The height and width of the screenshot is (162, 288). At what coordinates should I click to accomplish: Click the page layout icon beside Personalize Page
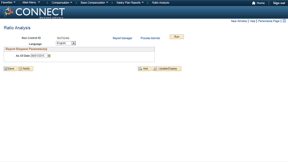284,21
